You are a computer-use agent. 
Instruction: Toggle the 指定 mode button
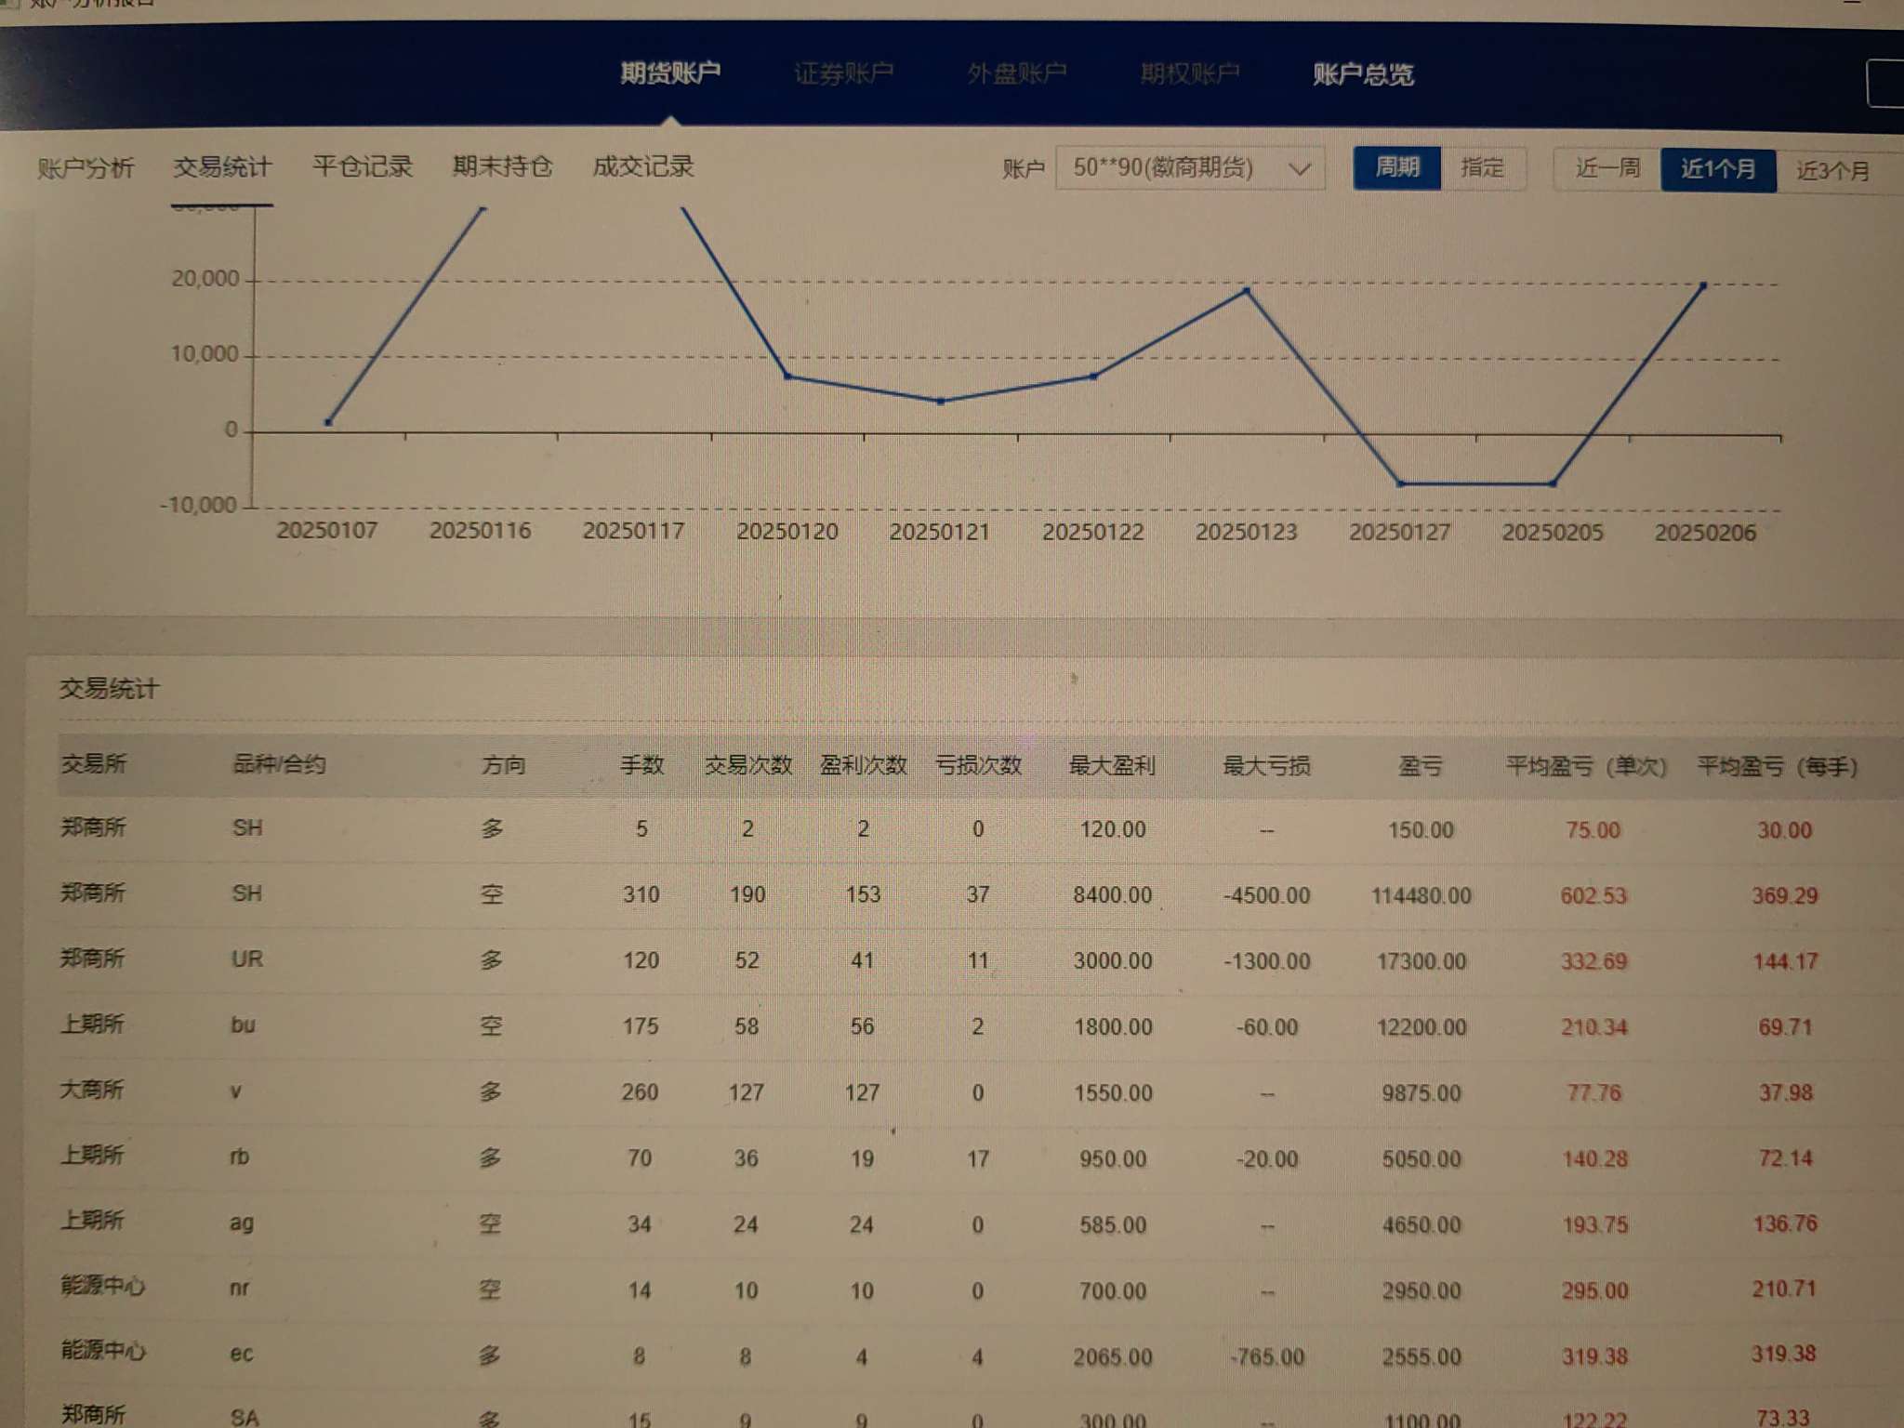[x=1482, y=168]
